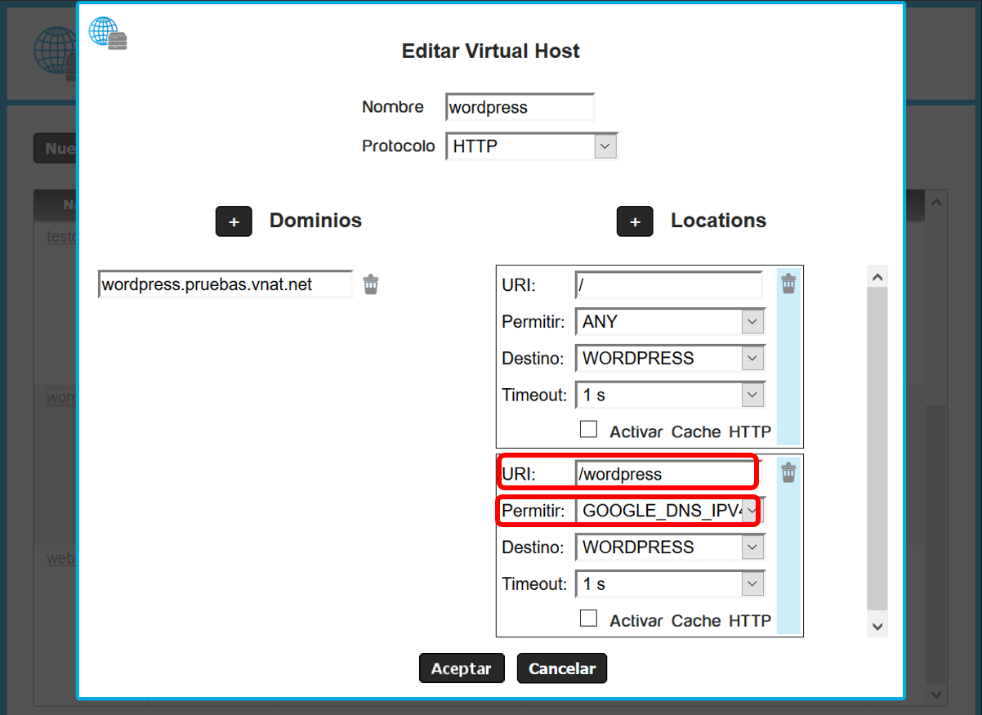Screen dimensions: 982x715
Task: Focus the Nombre field containing wordpress
Action: [520, 107]
